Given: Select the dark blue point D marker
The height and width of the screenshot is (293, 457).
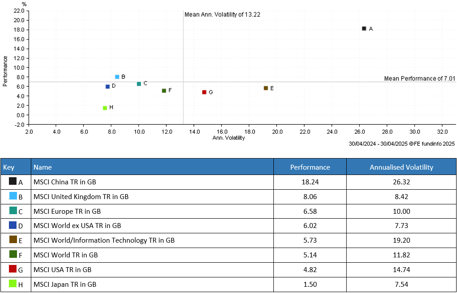Looking at the screenshot, I should pyautogui.click(x=108, y=86).
